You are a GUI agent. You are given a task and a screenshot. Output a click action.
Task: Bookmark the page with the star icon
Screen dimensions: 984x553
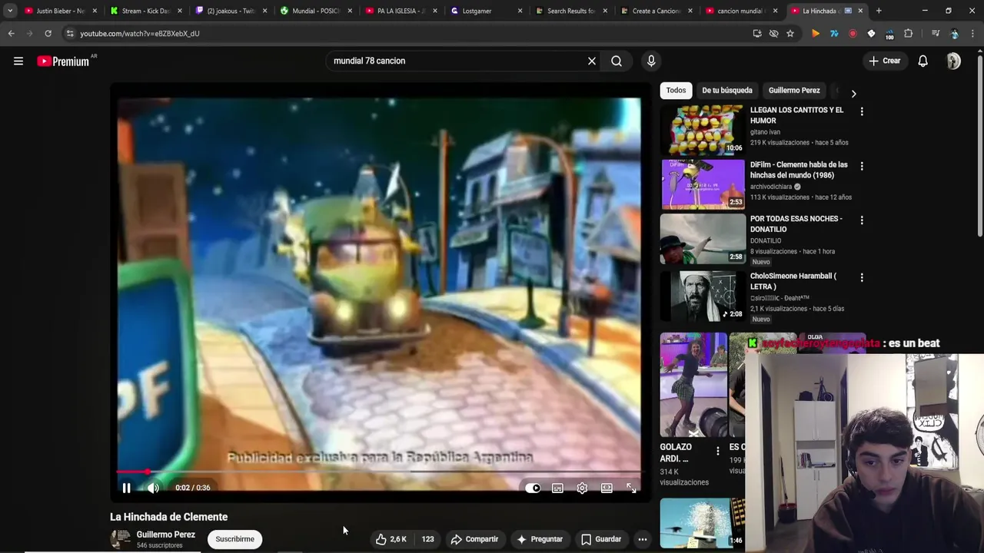point(790,34)
